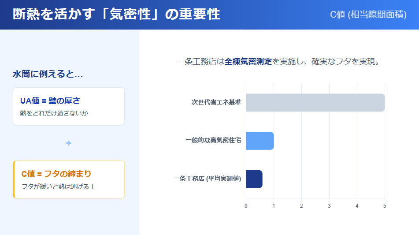Click the C値 (相当隙間面積) header label

pos(368,15)
